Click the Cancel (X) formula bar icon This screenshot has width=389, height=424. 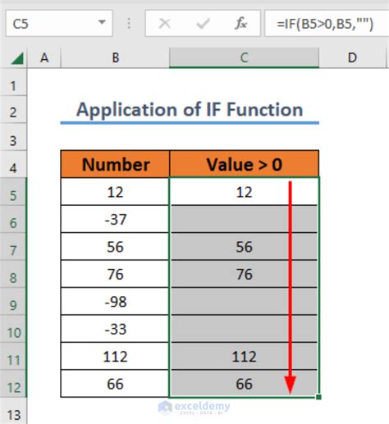tap(165, 24)
